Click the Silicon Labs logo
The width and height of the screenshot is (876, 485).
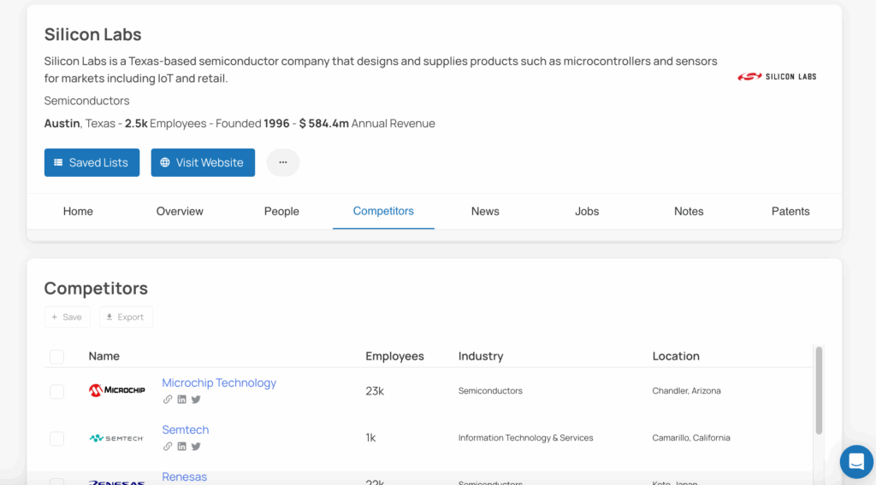coord(777,77)
